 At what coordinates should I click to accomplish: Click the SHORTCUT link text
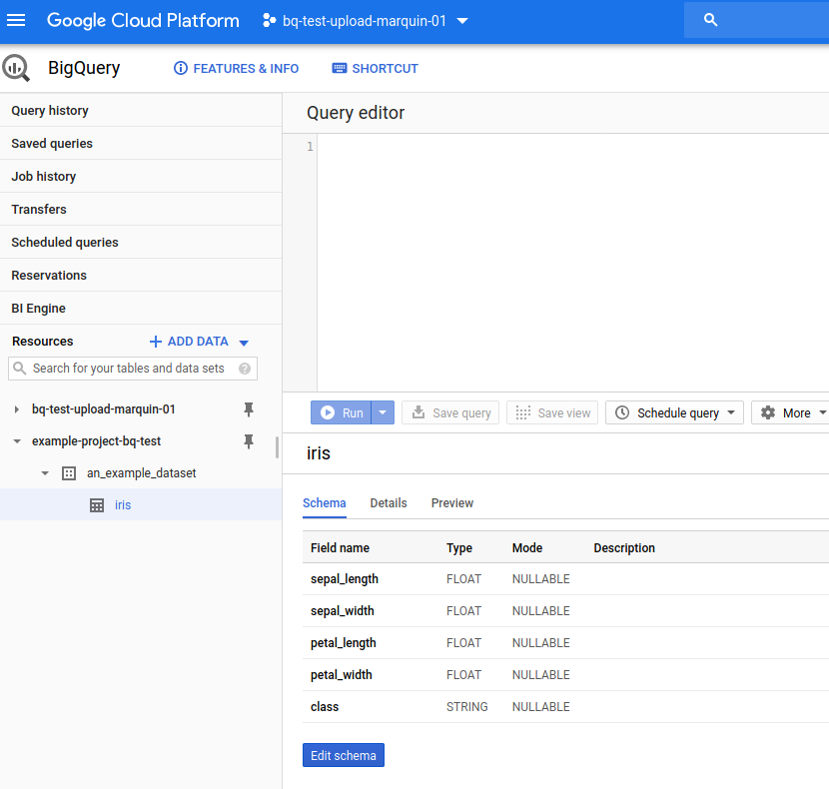click(385, 69)
